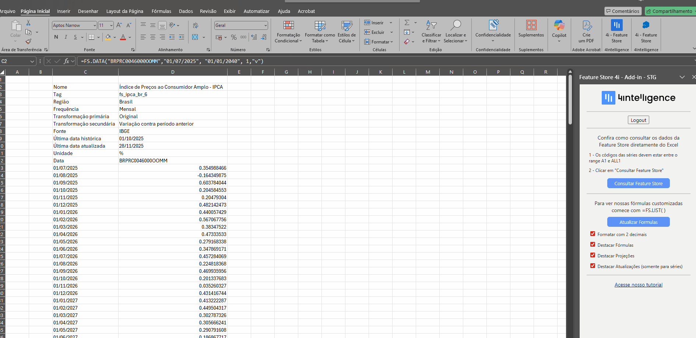Click Localizar e Selecionar magnifier icon
The image size is (696, 338).
click(456, 26)
